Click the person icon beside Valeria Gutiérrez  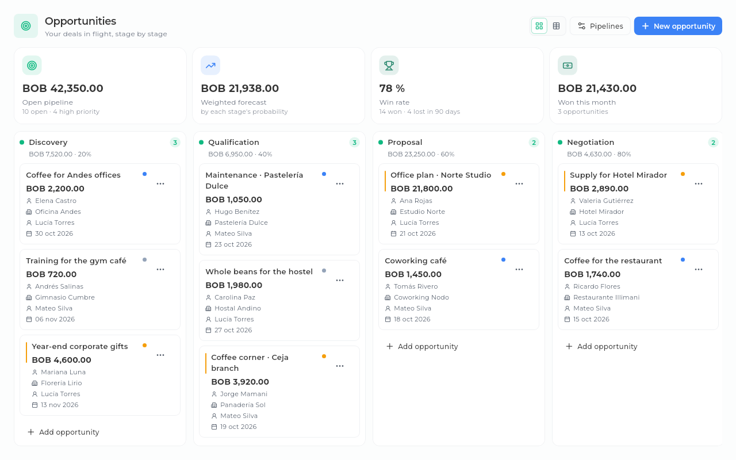click(x=573, y=201)
